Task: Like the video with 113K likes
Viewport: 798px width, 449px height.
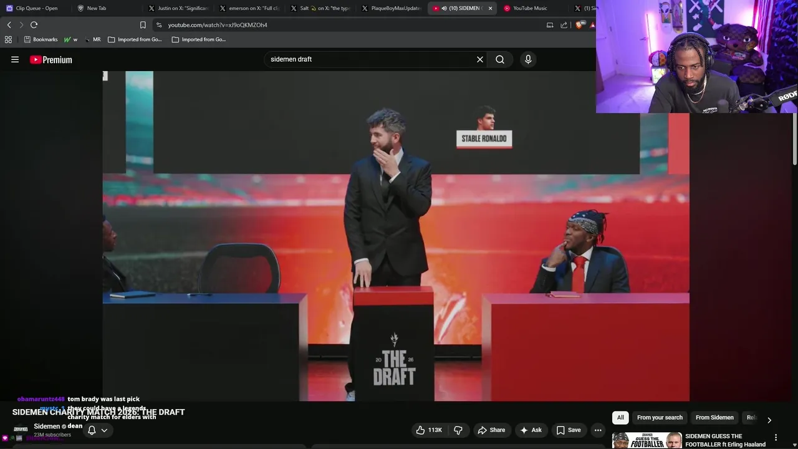Action: point(429,430)
